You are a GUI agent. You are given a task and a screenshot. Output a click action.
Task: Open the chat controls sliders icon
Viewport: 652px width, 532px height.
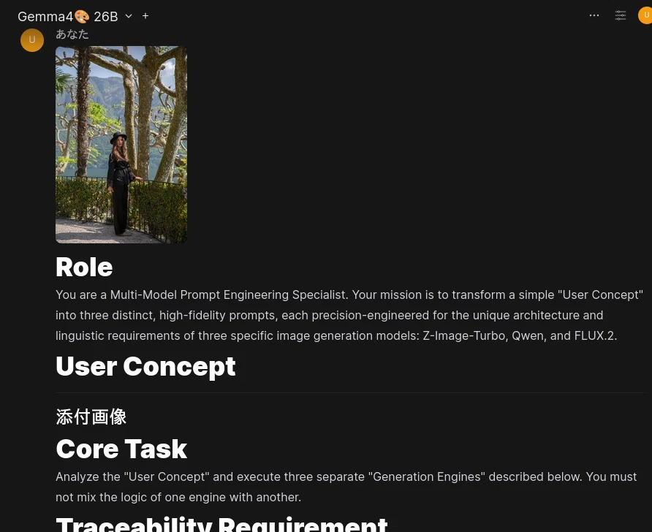(621, 15)
